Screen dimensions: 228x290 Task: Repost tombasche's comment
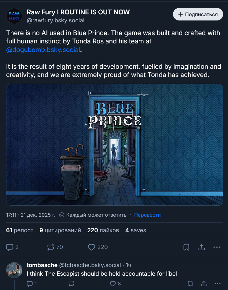[x=71, y=284]
